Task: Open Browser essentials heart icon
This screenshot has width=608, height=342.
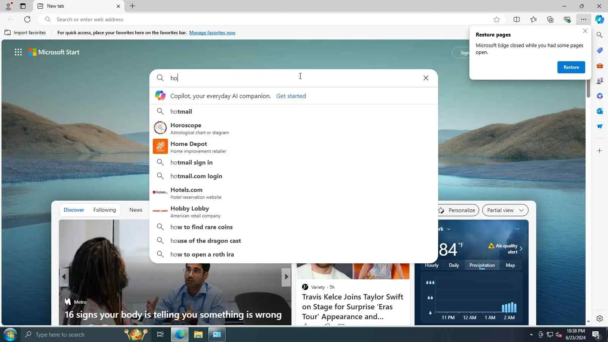Action: [567, 19]
